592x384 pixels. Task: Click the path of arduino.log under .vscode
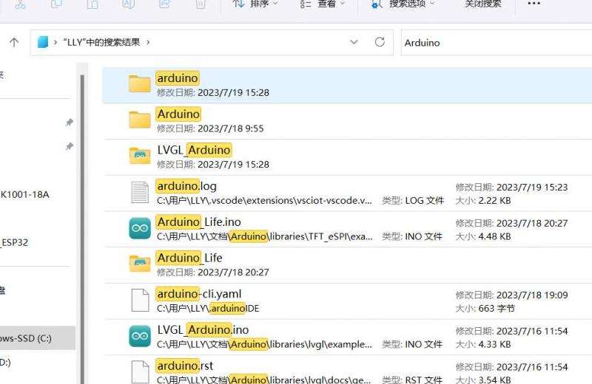click(264, 200)
